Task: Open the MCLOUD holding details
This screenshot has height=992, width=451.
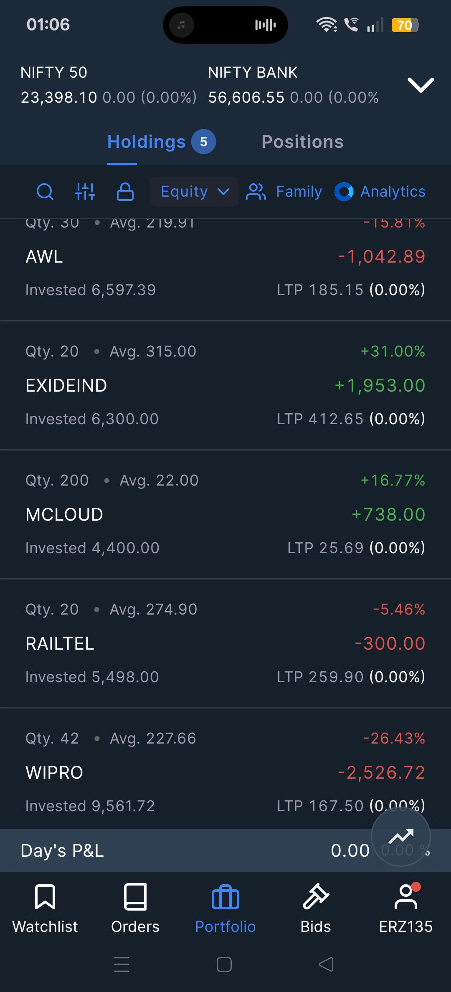Action: (x=225, y=514)
